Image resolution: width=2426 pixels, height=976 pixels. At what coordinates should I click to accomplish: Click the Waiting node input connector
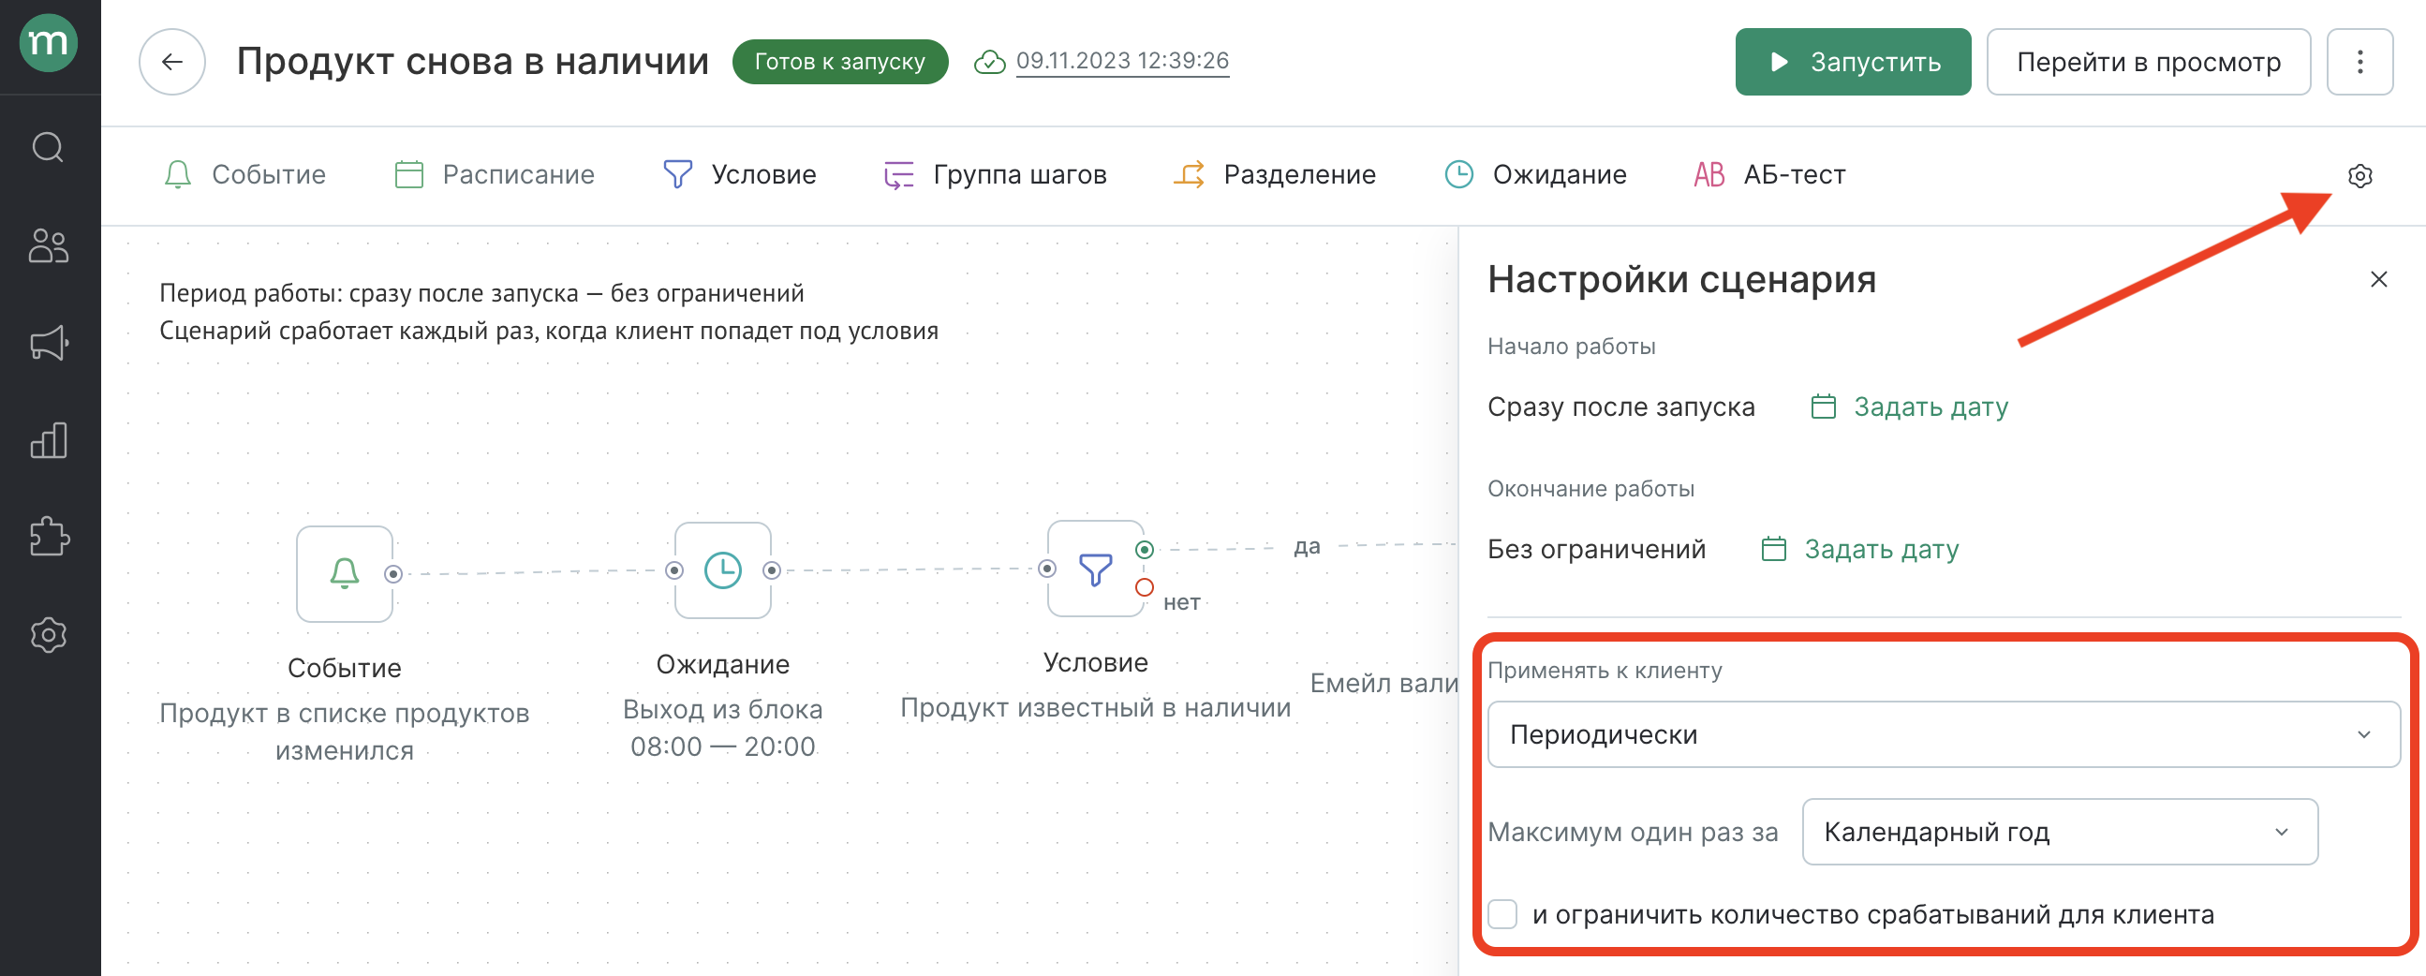click(674, 570)
